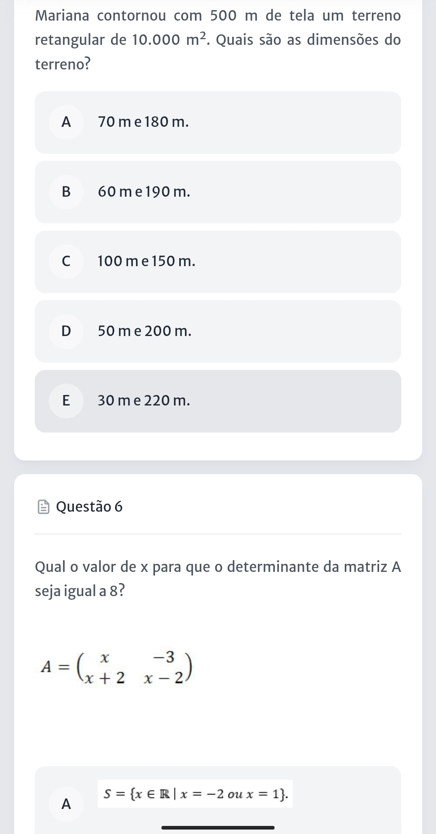This screenshot has width=436, height=834.
Task: Click the text '100 m e 150 m.'
Action: click(x=147, y=262)
